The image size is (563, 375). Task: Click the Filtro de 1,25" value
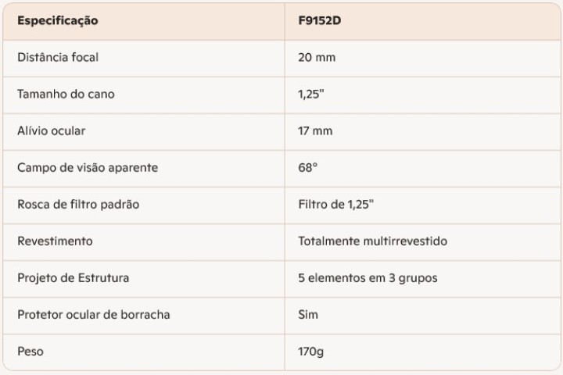[x=335, y=204]
